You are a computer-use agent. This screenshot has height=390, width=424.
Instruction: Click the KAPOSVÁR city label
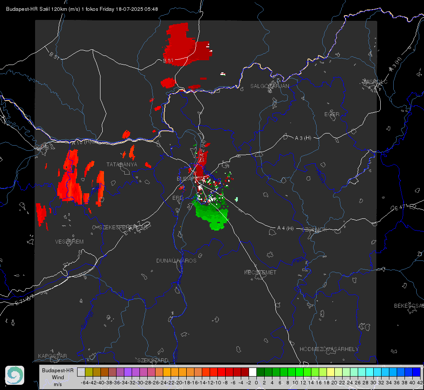click(52, 356)
